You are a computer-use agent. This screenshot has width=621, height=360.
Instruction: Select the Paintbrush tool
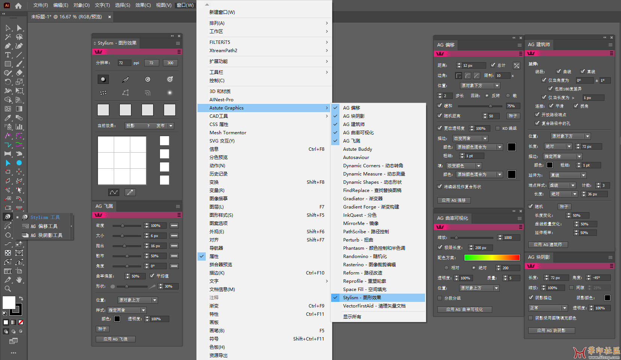click(x=19, y=64)
